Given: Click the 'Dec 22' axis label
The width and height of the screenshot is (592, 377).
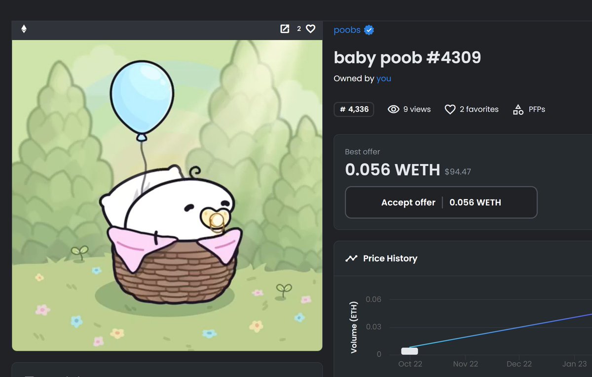Looking at the screenshot, I should coord(519,364).
